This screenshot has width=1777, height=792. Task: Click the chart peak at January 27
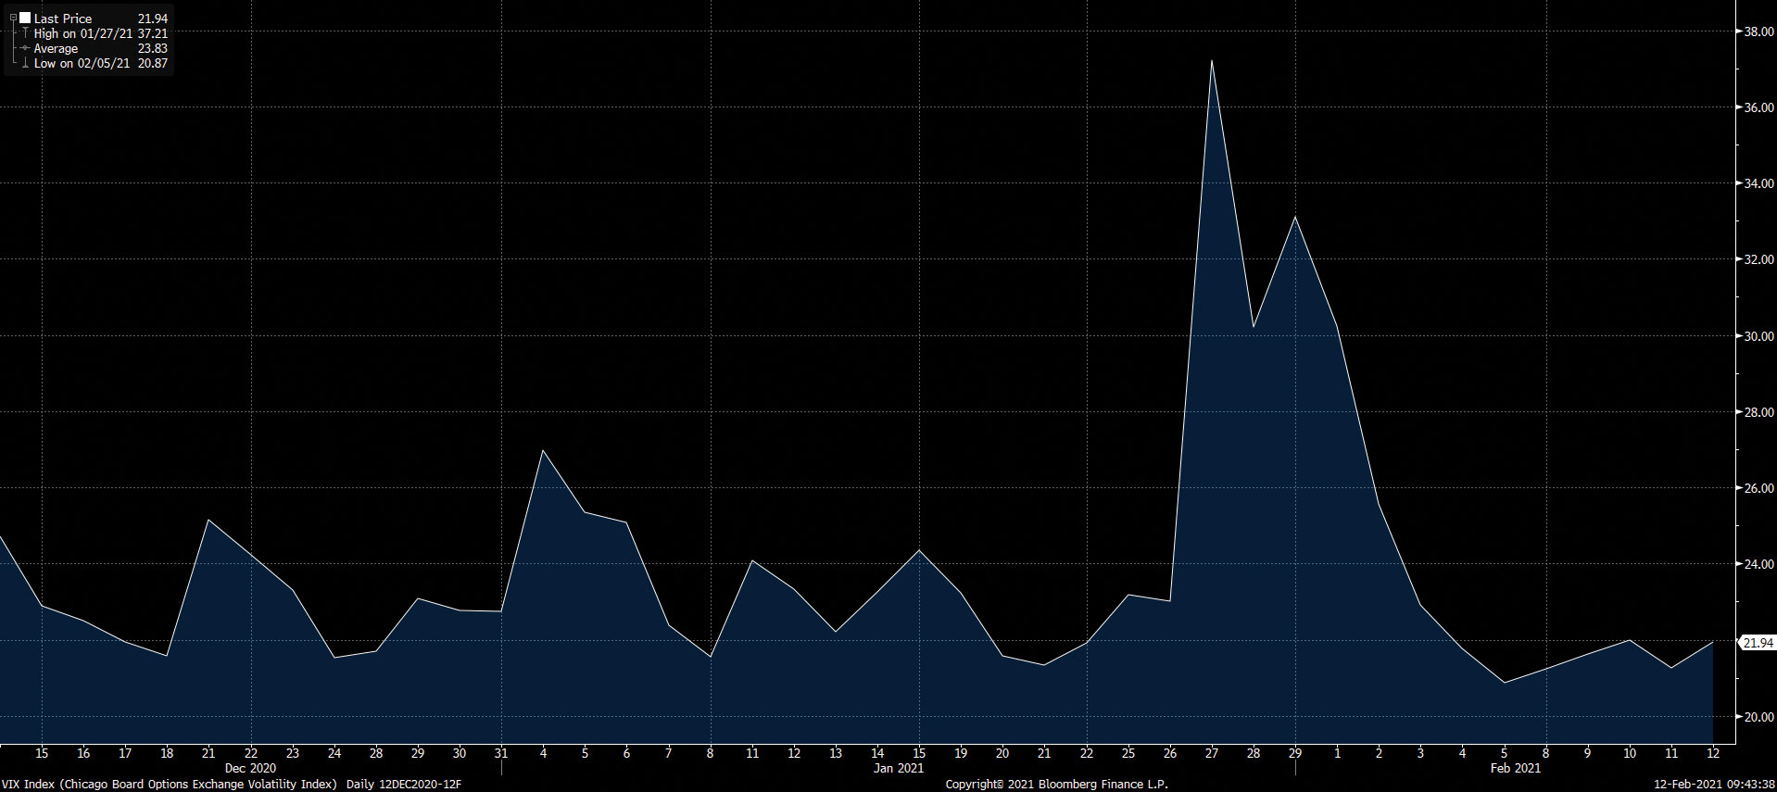click(1212, 61)
